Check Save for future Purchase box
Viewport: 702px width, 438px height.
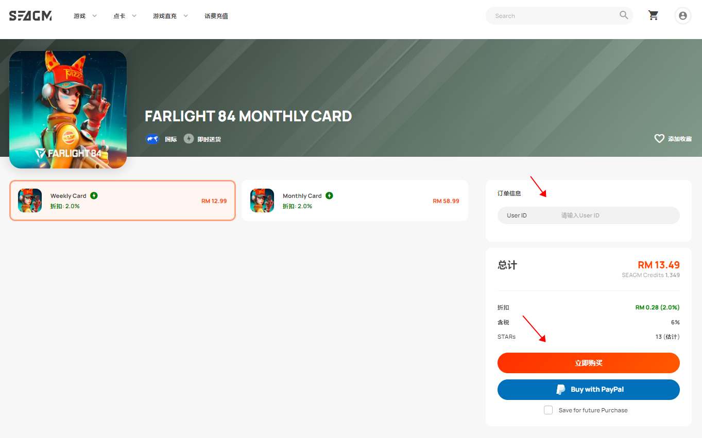click(x=549, y=410)
